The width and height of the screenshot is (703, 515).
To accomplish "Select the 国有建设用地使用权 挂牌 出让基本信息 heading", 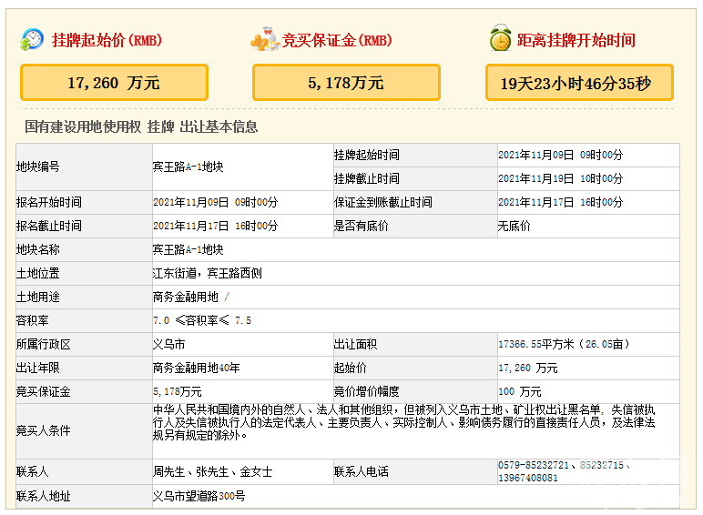I will (141, 127).
